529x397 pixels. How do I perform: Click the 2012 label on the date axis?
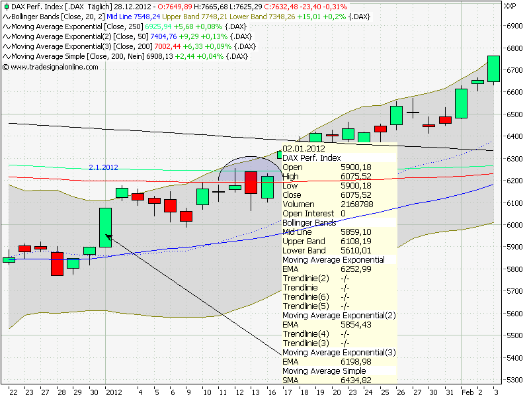click(x=114, y=392)
